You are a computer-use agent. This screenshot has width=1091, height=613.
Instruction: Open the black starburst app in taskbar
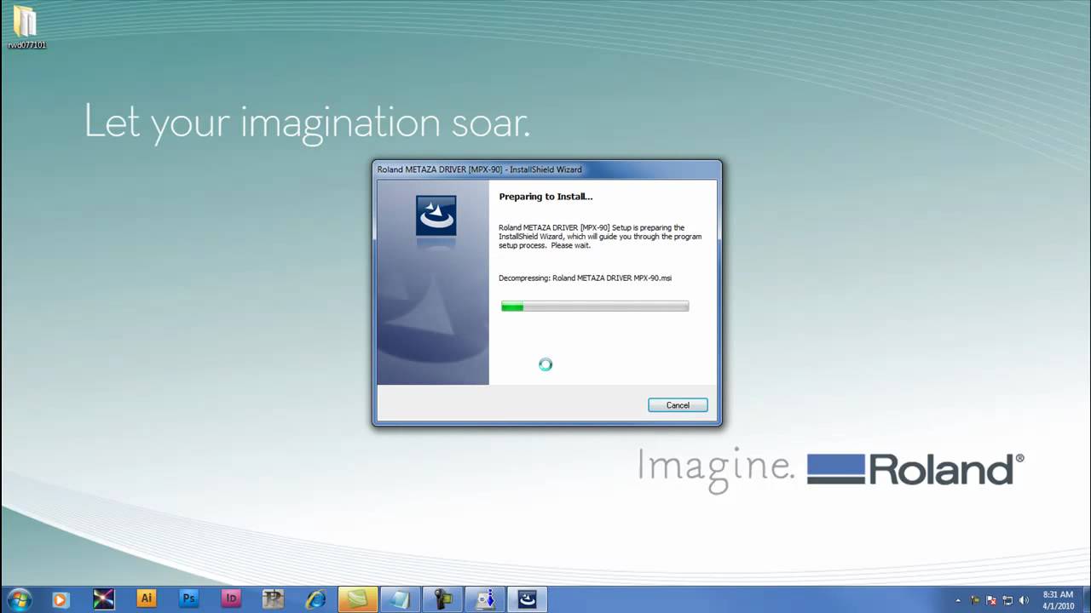[x=103, y=599]
